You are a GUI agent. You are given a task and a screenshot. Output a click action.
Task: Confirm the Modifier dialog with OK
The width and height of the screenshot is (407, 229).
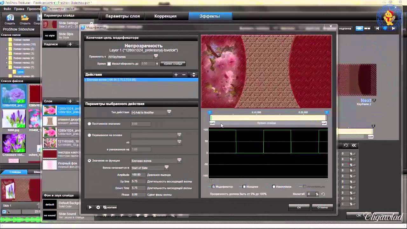click(299, 207)
